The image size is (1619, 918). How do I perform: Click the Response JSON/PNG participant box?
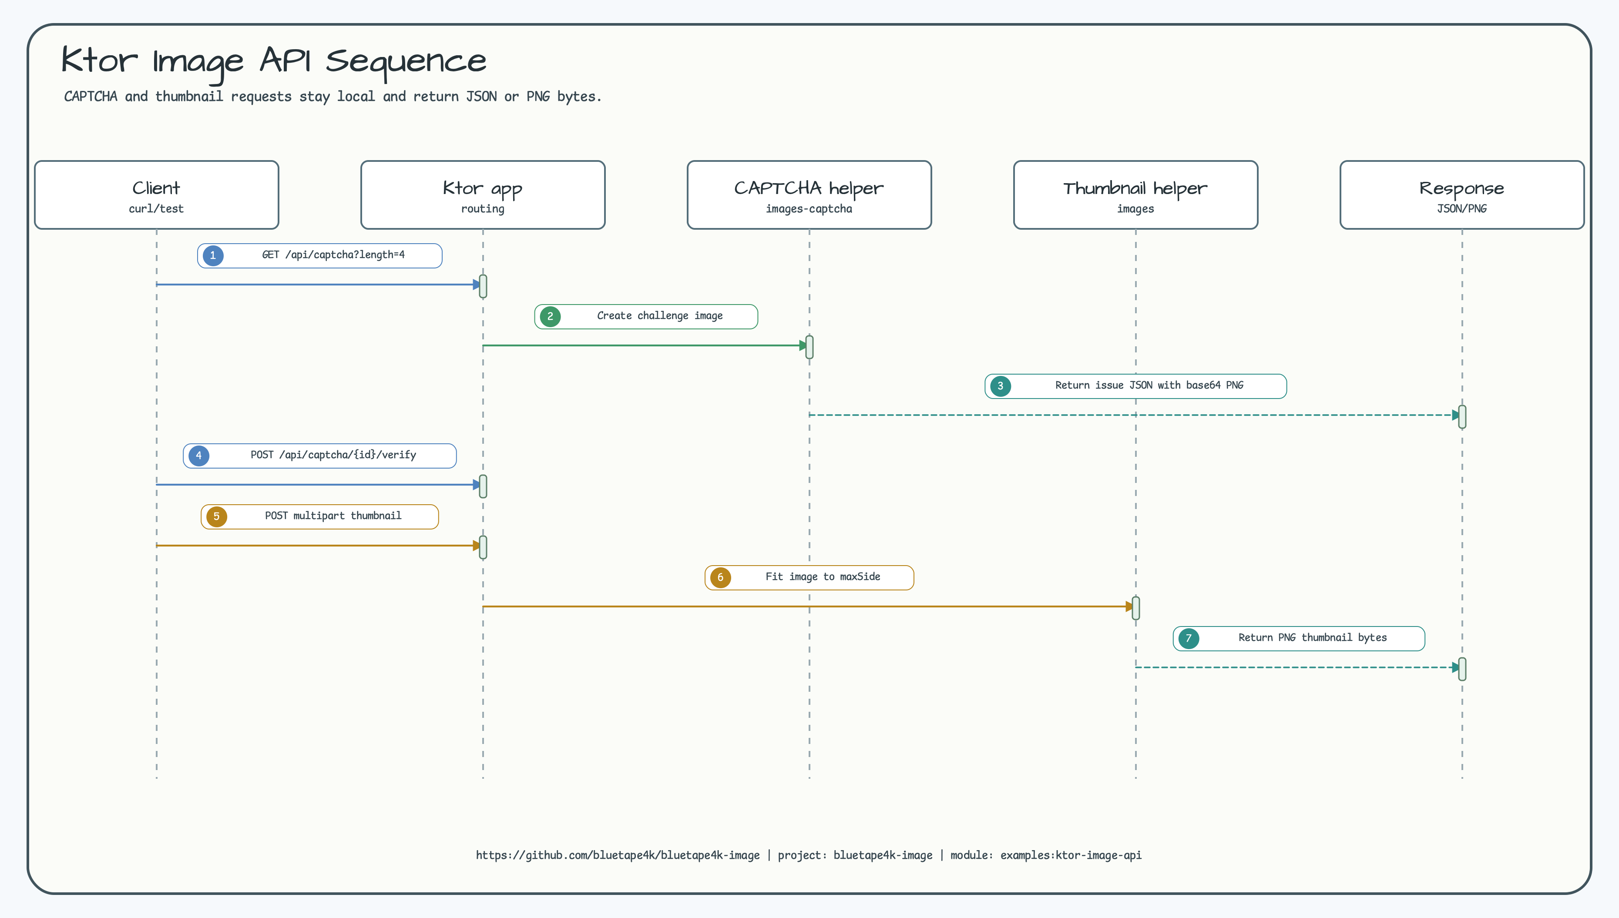click(x=1462, y=195)
